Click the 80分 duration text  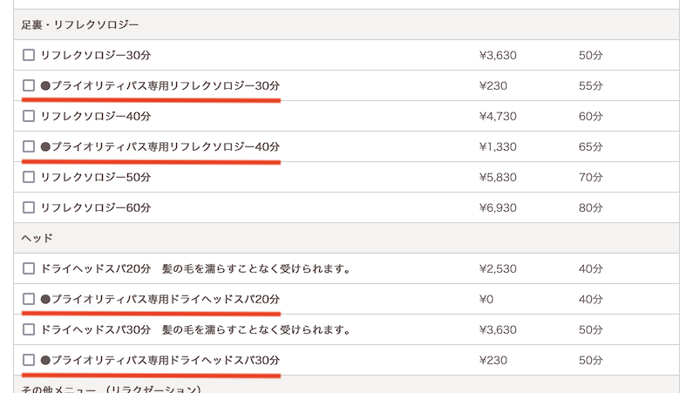coord(590,207)
